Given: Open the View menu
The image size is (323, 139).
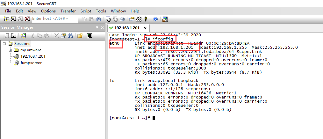Looking at the screenshot, I should pyautogui.click(x=32, y=11).
